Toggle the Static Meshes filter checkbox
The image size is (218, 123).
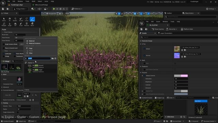click(15, 54)
